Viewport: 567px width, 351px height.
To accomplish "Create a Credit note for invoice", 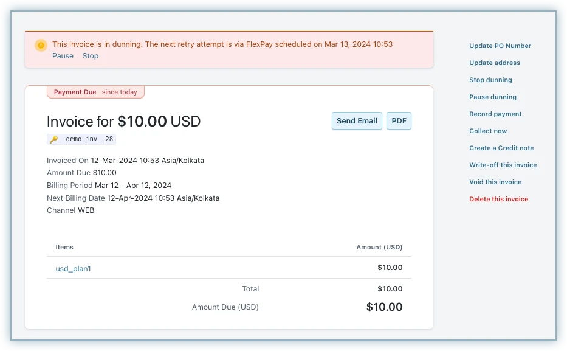I will coord(501,148).
